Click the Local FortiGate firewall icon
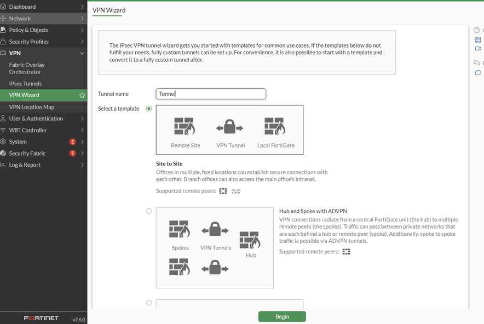This screenshot has width=484, height=324. (x=275, y=126)
